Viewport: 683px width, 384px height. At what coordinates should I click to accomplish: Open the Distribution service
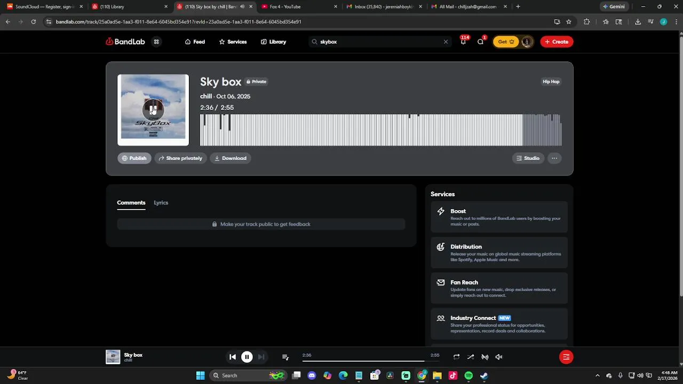(x=499, y=253)
